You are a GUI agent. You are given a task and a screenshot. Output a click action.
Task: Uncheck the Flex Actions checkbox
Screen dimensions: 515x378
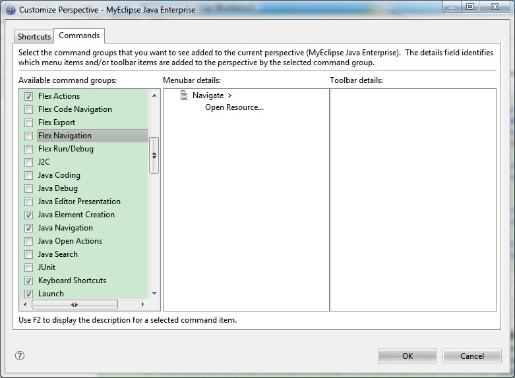28,96
